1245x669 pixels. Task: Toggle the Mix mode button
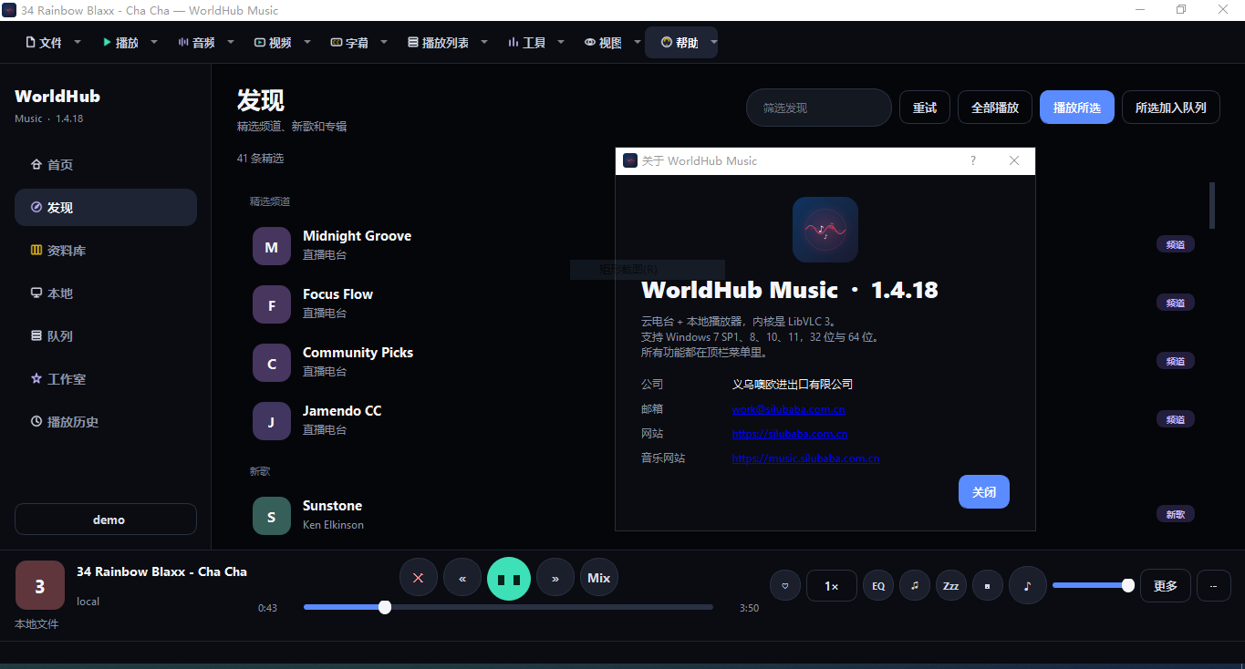click(x=599, y=578)
